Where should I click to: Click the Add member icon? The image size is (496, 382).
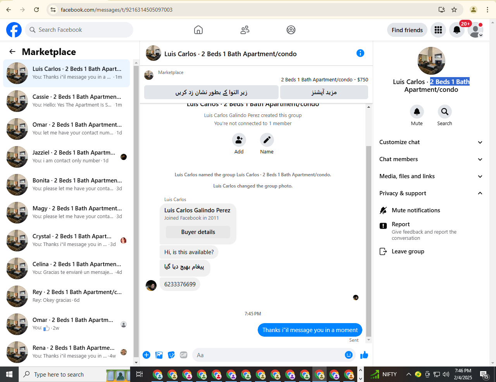[x=239, y=140]
